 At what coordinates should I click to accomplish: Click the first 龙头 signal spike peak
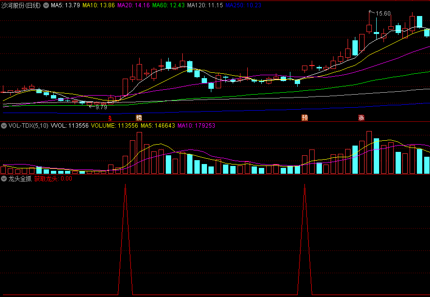click(x=126, y=185)
